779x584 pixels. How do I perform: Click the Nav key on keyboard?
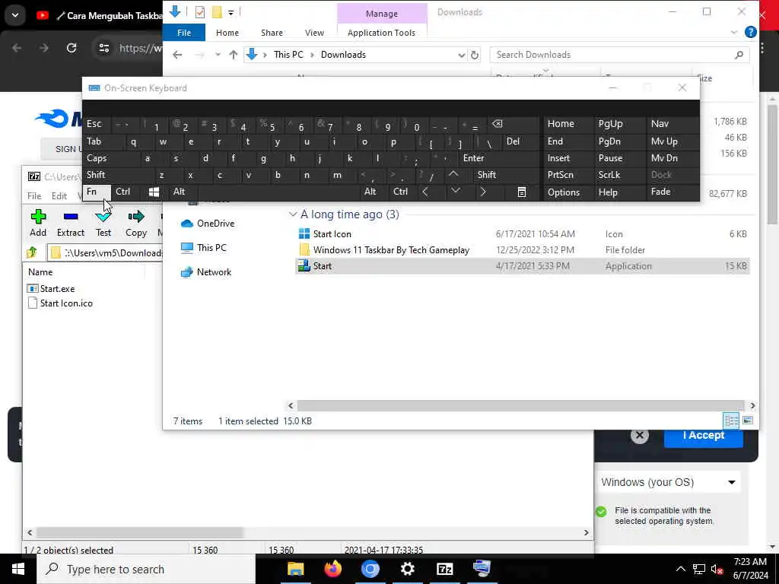[x=660, y=124]
